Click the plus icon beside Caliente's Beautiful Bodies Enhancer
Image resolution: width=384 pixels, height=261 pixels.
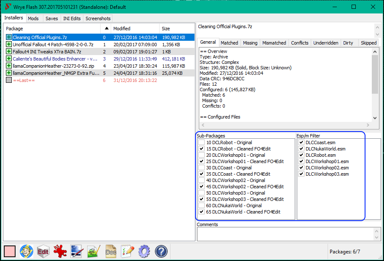click(9, 59)
